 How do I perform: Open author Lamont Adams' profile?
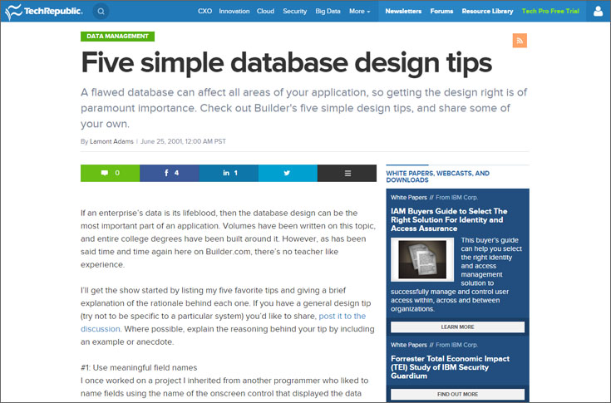(x=111, y=141)
